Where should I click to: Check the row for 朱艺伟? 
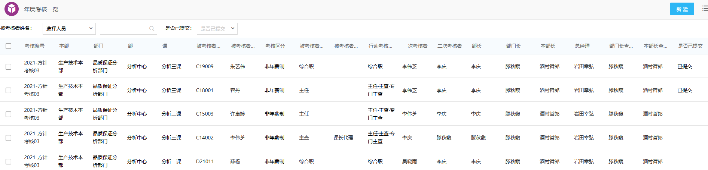click(x=8, y=66)
